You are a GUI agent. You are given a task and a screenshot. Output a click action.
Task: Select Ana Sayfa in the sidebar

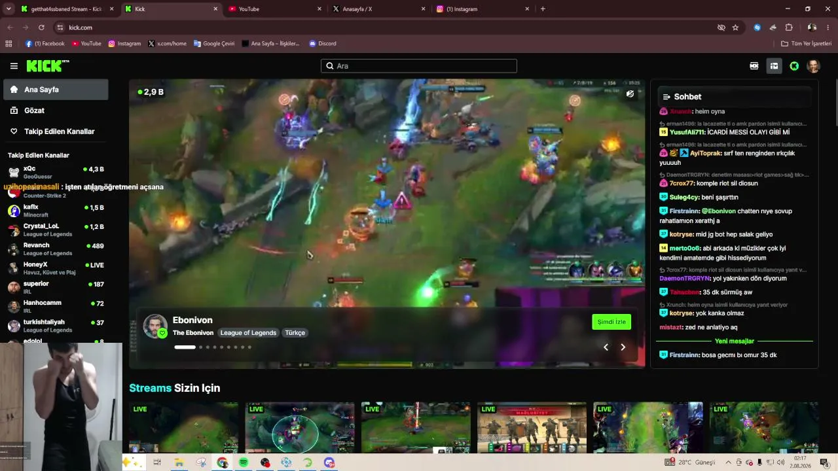[56, 90]
